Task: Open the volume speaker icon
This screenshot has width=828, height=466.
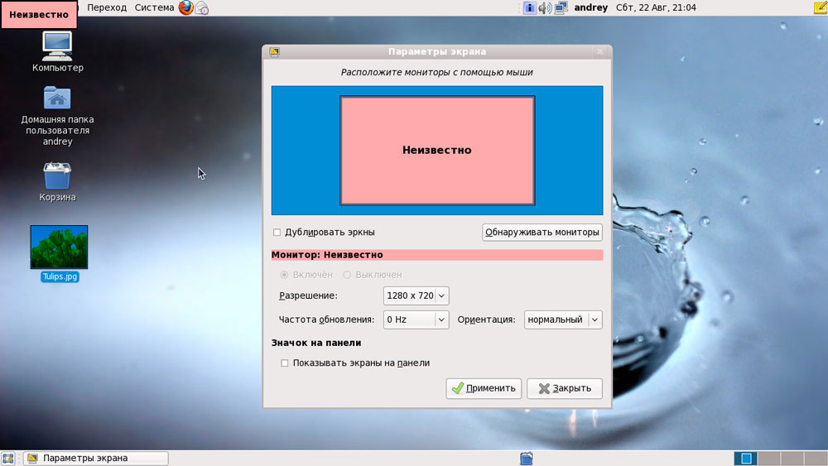Action: [x=545, y=7]
